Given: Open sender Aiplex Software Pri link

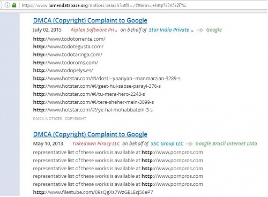Looking at the screenshot, I should coord(94,30).
